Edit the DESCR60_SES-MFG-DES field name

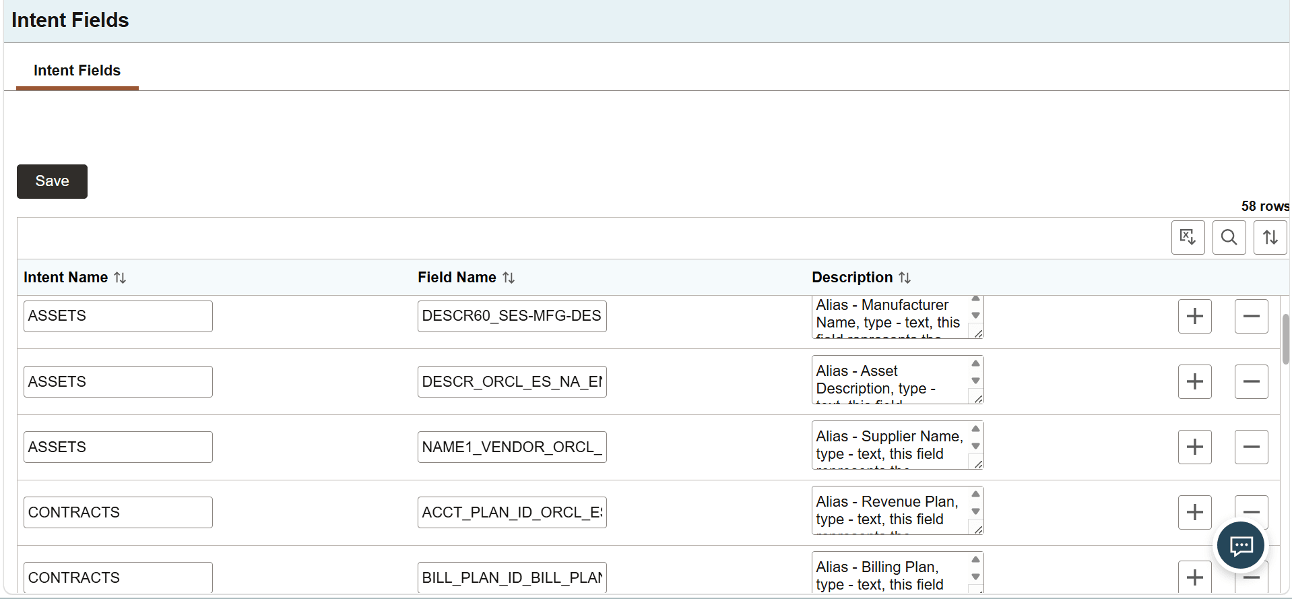[x=512, y=316]
